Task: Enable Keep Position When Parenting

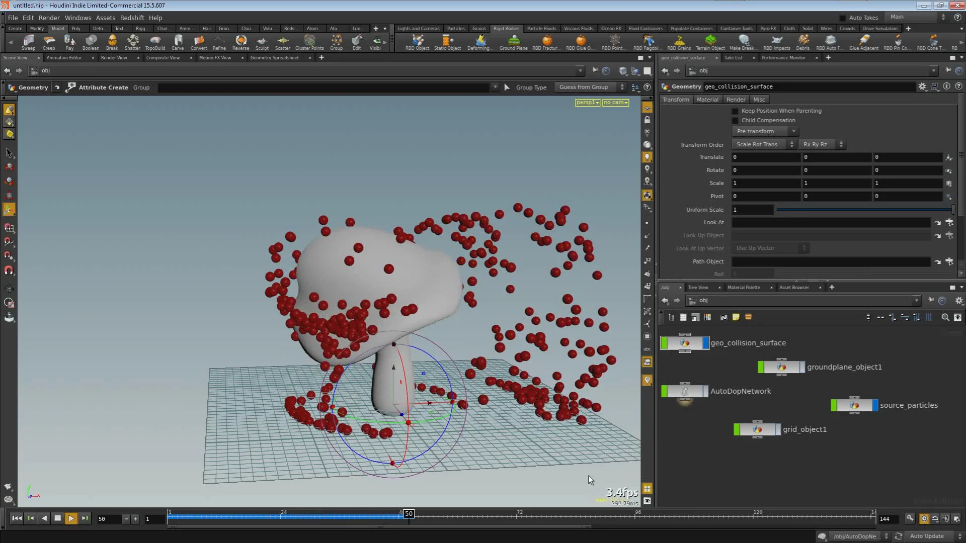Action: coord(736,111)
